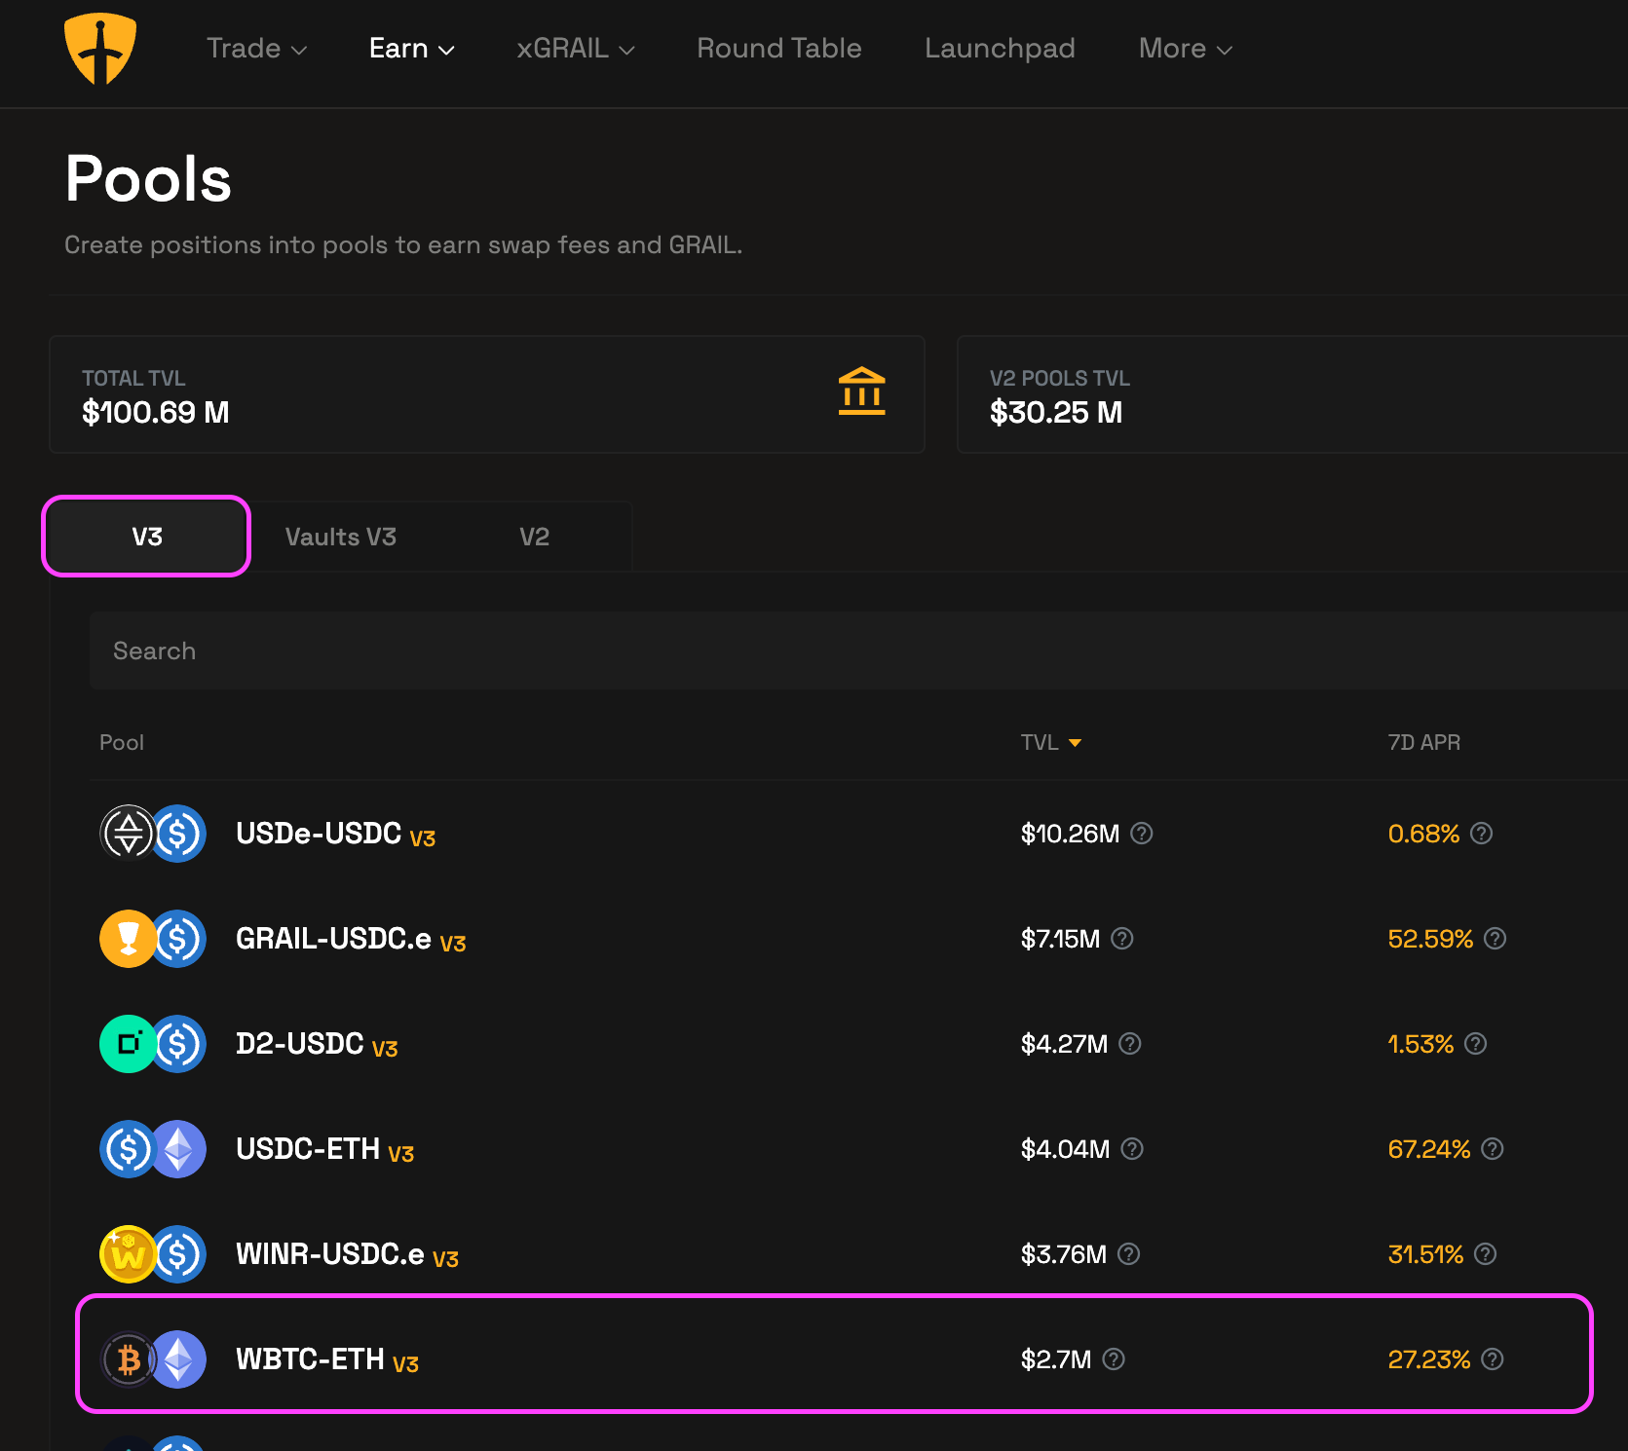1628x1451 pixels.
Task: Click the WINR-USDC.e token pair icon
Action: (x=153, y=1254)
